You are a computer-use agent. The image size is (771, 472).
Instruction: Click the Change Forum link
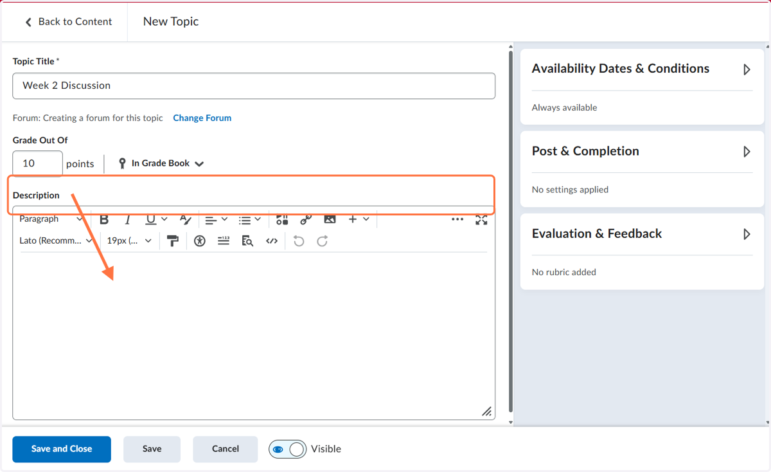[202, 118]
